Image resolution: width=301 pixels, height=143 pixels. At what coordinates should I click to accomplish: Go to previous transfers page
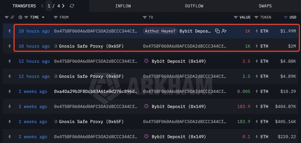42,6
